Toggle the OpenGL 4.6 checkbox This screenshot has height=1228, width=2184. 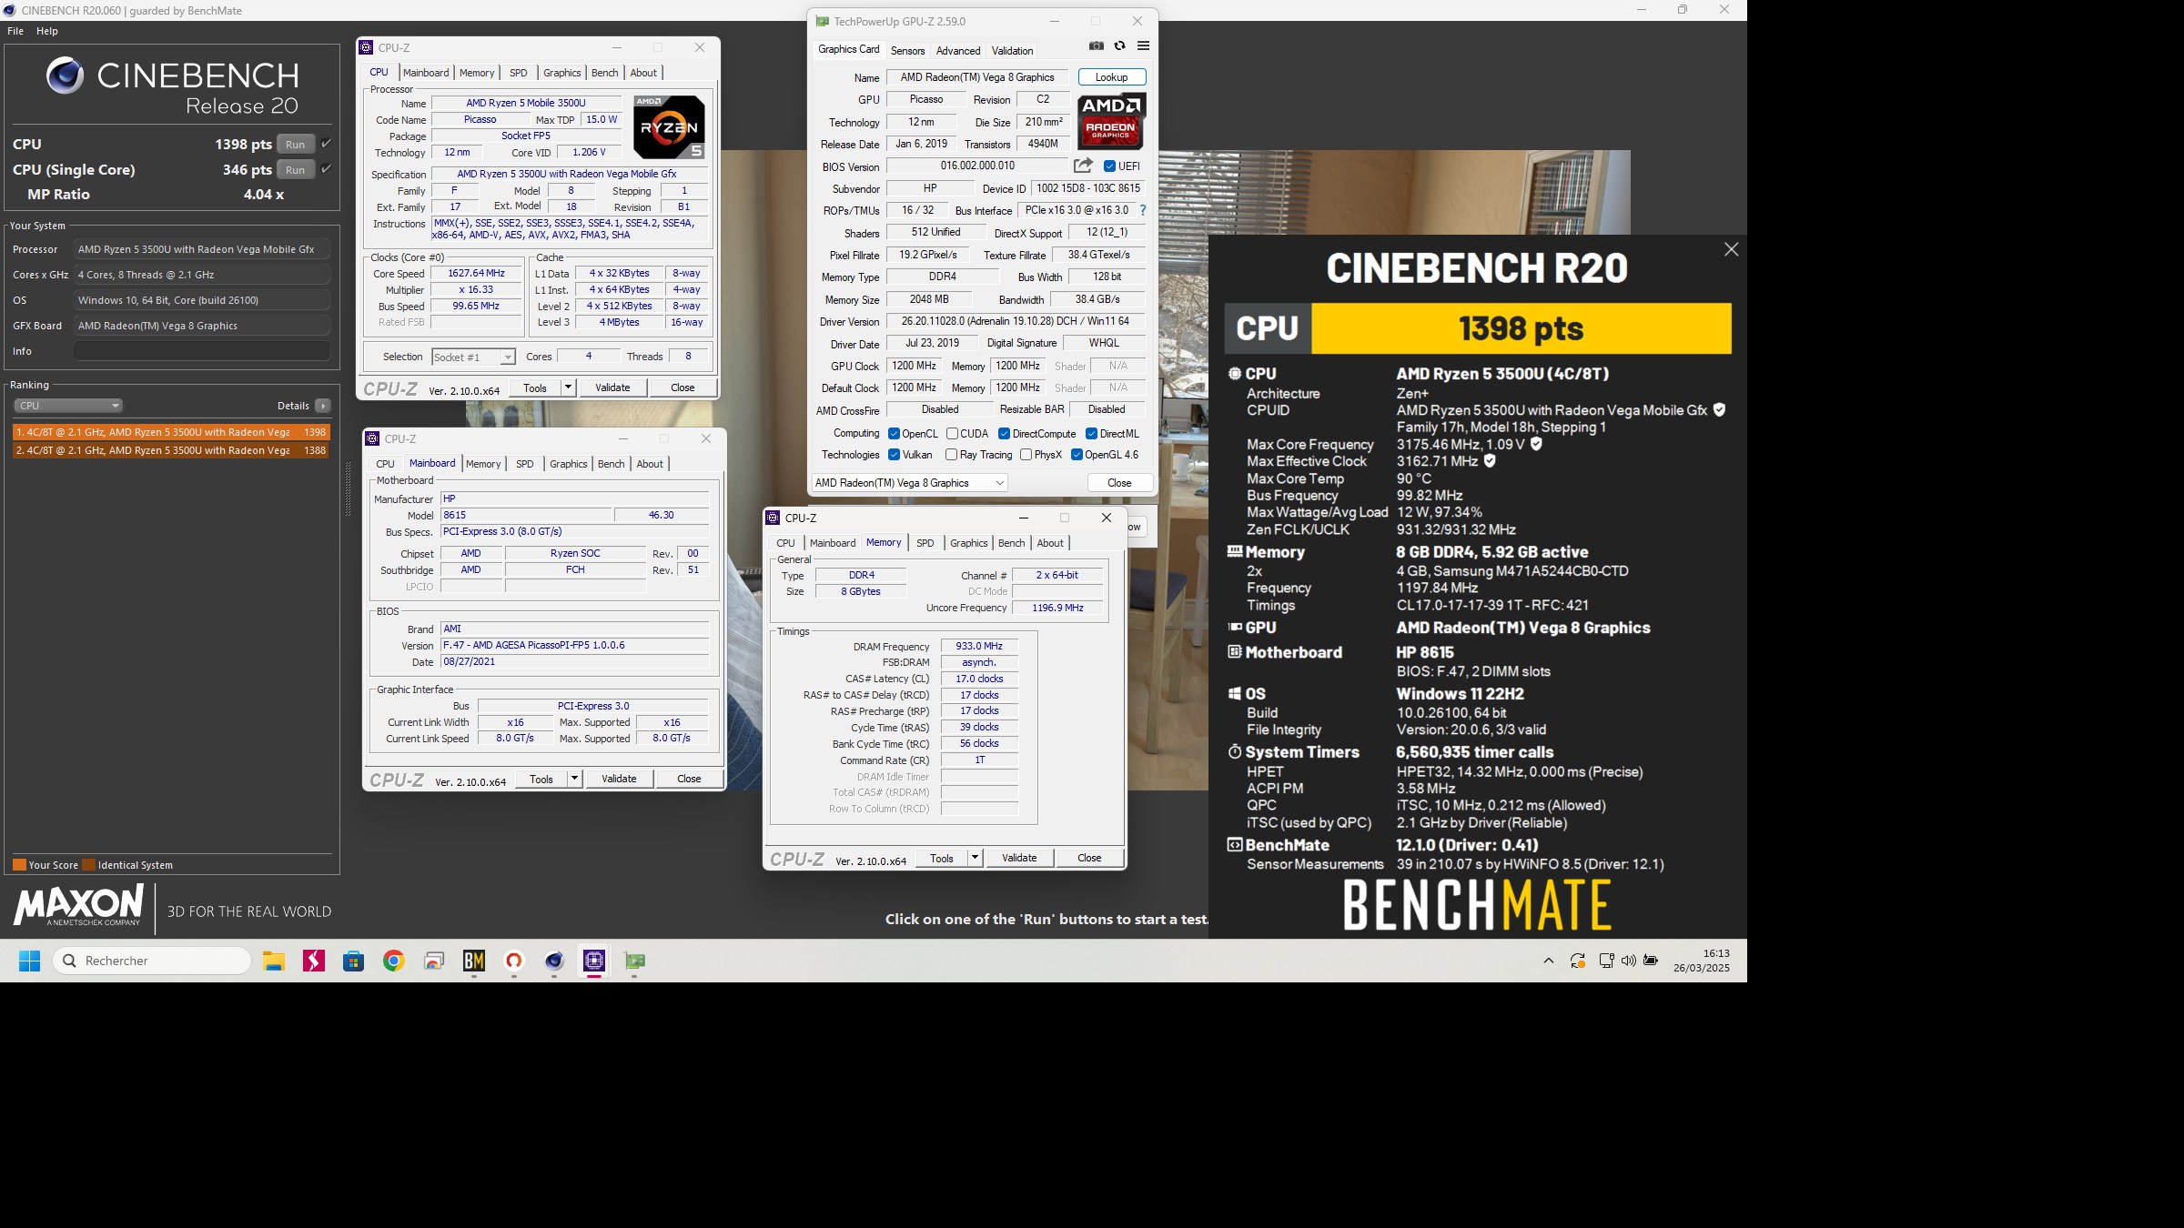coord(1077,455)
